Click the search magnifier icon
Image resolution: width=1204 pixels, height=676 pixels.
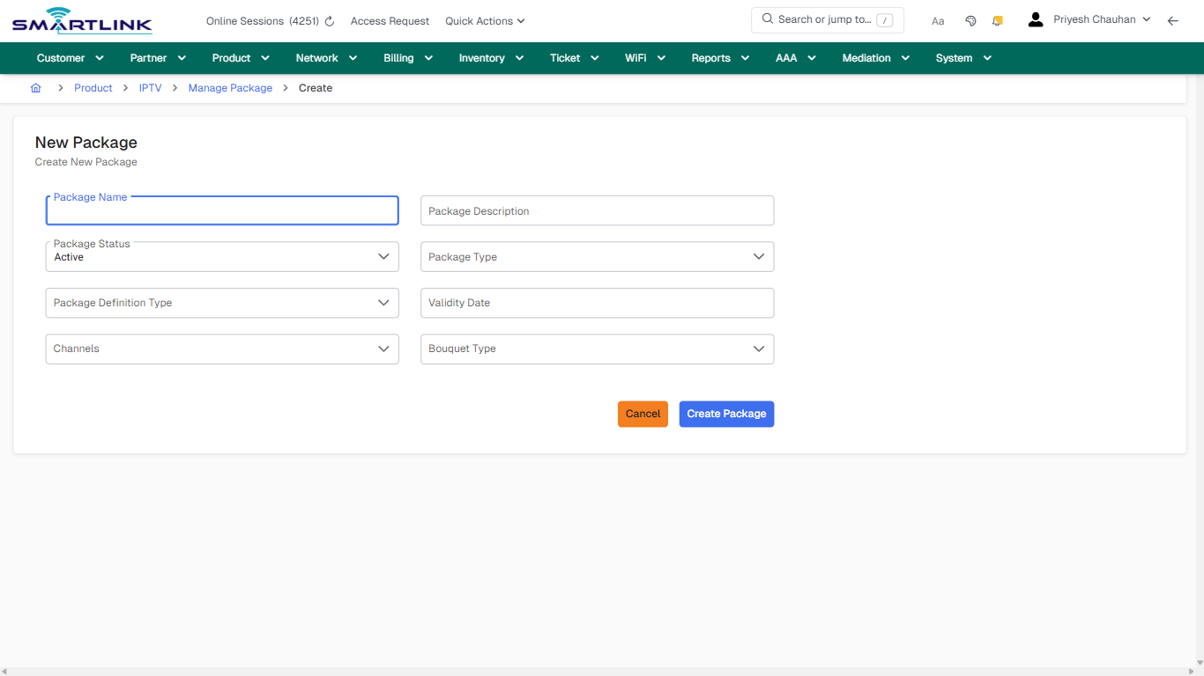(767, 18)
